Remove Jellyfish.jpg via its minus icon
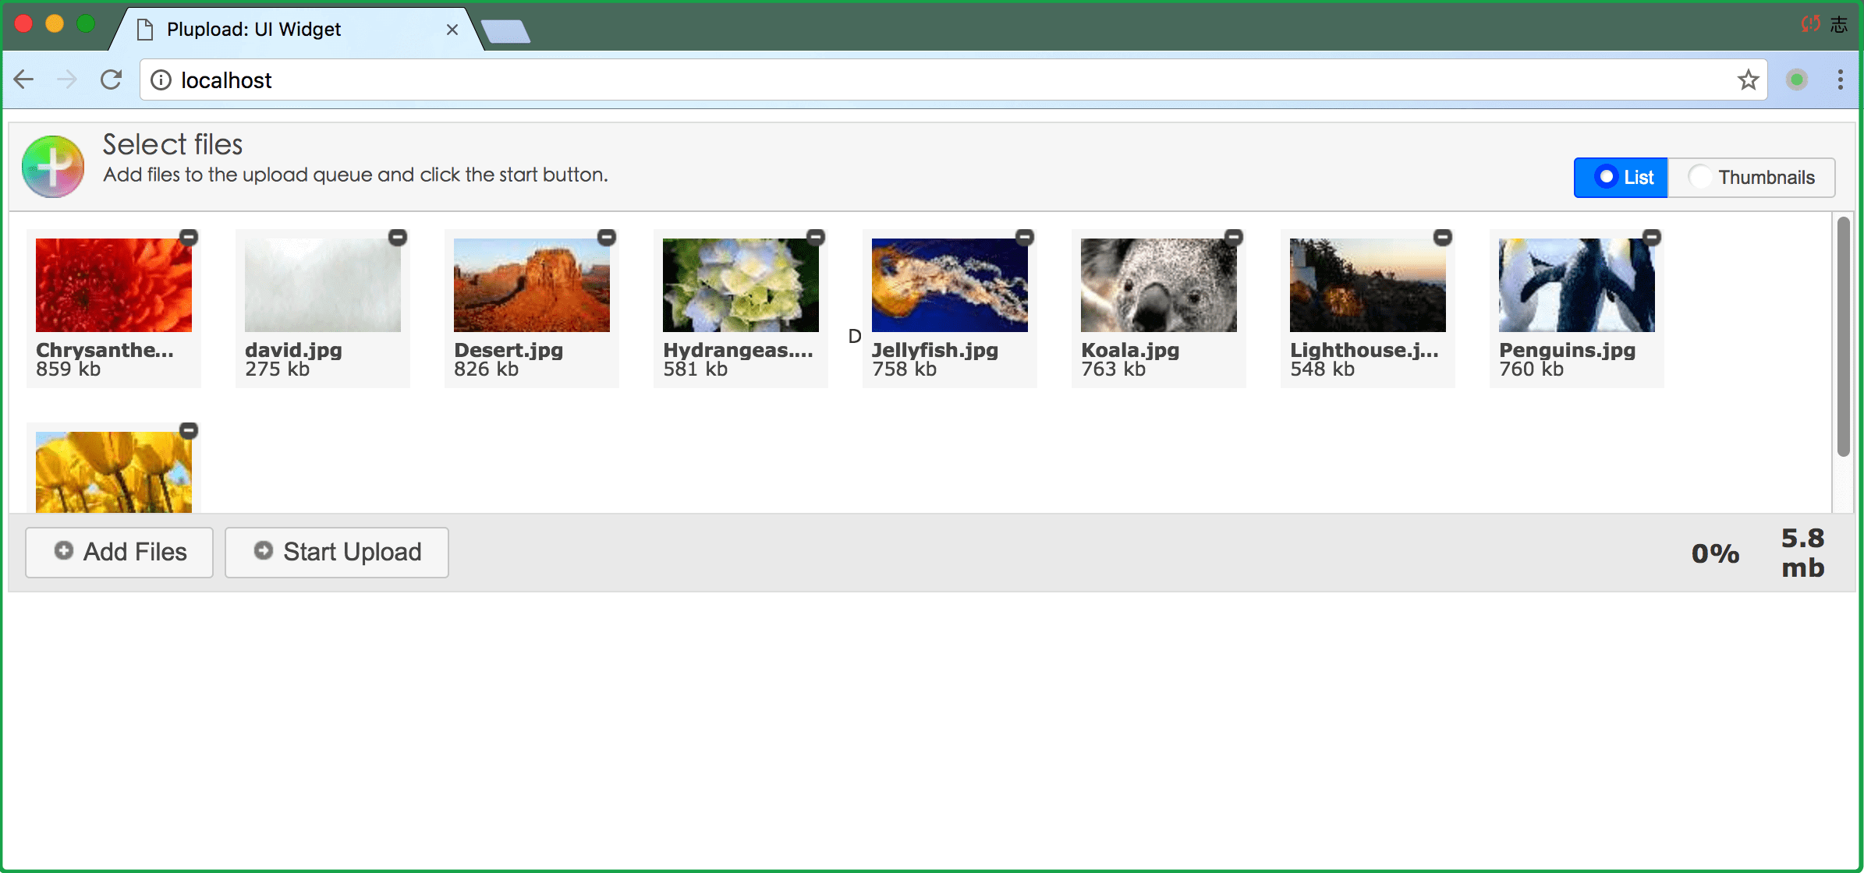This screenshot has height=873, width=1864. (1025, 237)
